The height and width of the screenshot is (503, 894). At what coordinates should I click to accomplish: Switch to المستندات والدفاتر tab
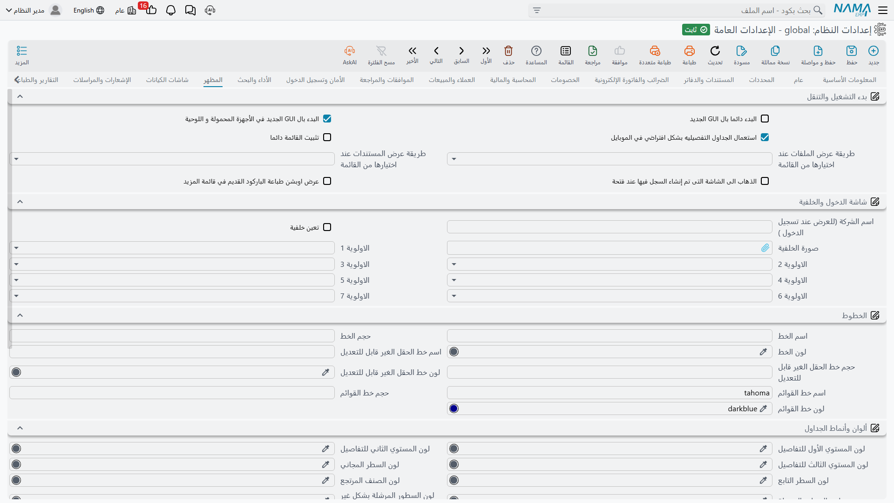709,80
